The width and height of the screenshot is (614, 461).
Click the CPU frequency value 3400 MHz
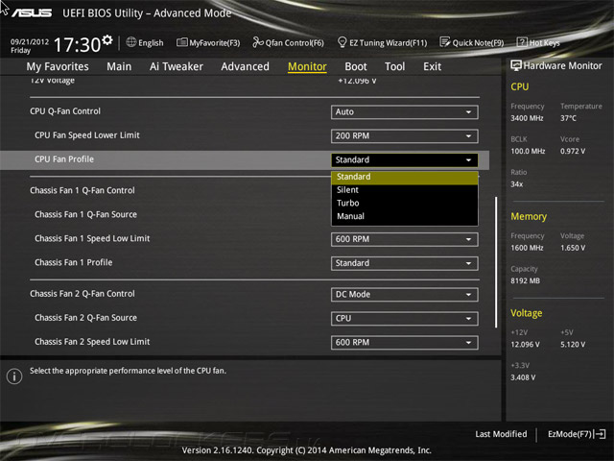click(x=527, y=118)
